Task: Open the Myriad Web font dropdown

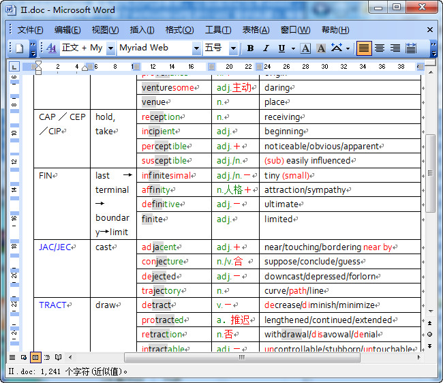Action: (196, 48)
